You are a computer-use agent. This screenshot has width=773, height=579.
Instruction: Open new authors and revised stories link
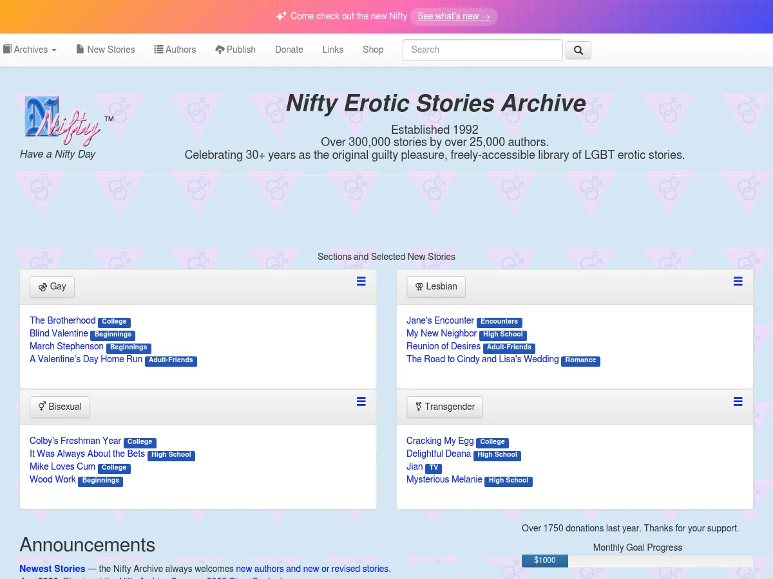313,569
